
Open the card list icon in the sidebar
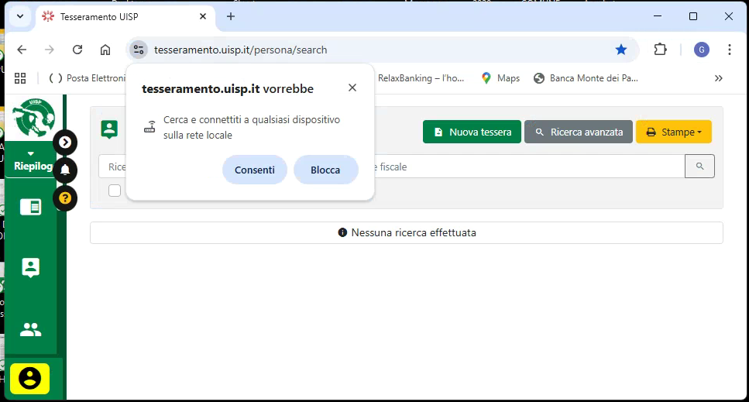tap(30, 207)
